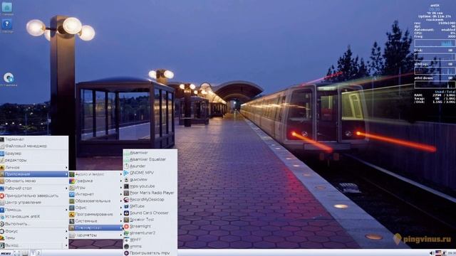The width and height of the screenshot is (456, 256).
Task: Click the question-mark help desktop icon
Action: (x=6, y=24)
